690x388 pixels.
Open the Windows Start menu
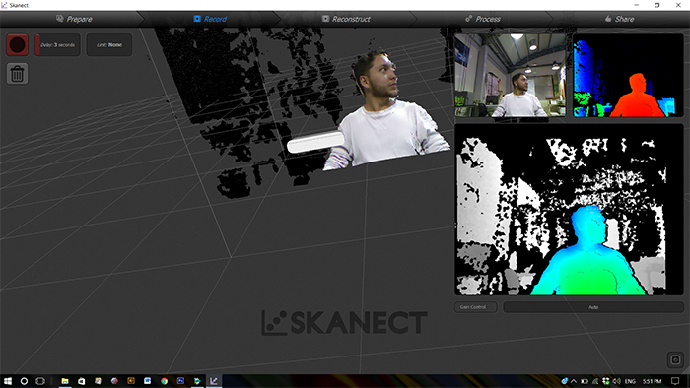8,381
